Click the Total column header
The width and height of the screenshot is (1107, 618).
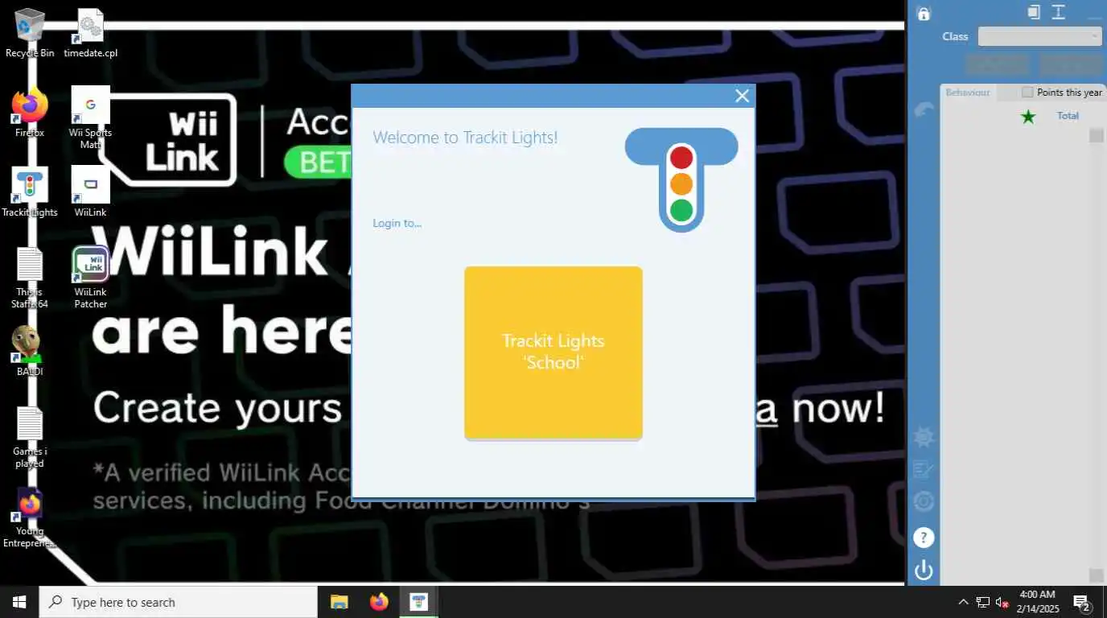pos(1068,116)
